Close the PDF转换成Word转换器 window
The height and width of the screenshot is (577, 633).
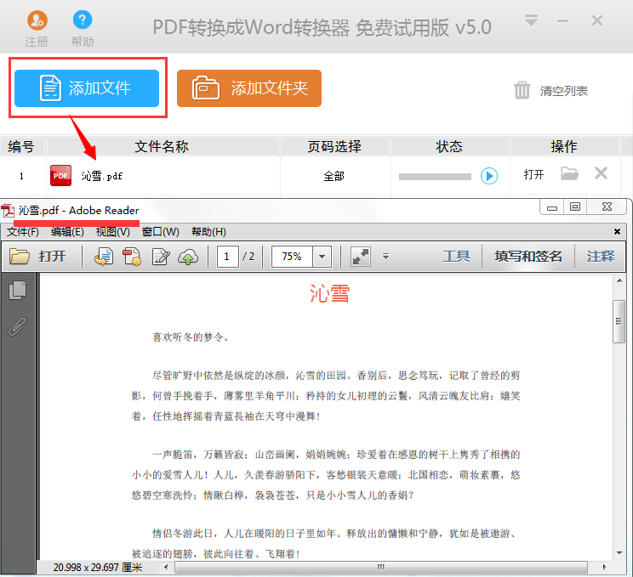click(597, 20)
